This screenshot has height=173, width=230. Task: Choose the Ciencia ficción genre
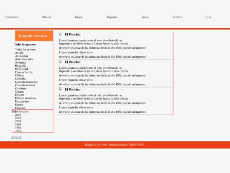[24, 72]
